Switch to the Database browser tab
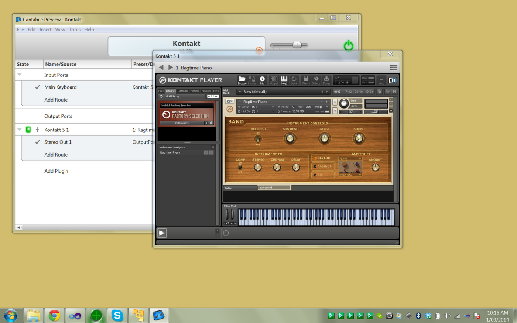The image size is (517, 323). click(x=183, y=91)
